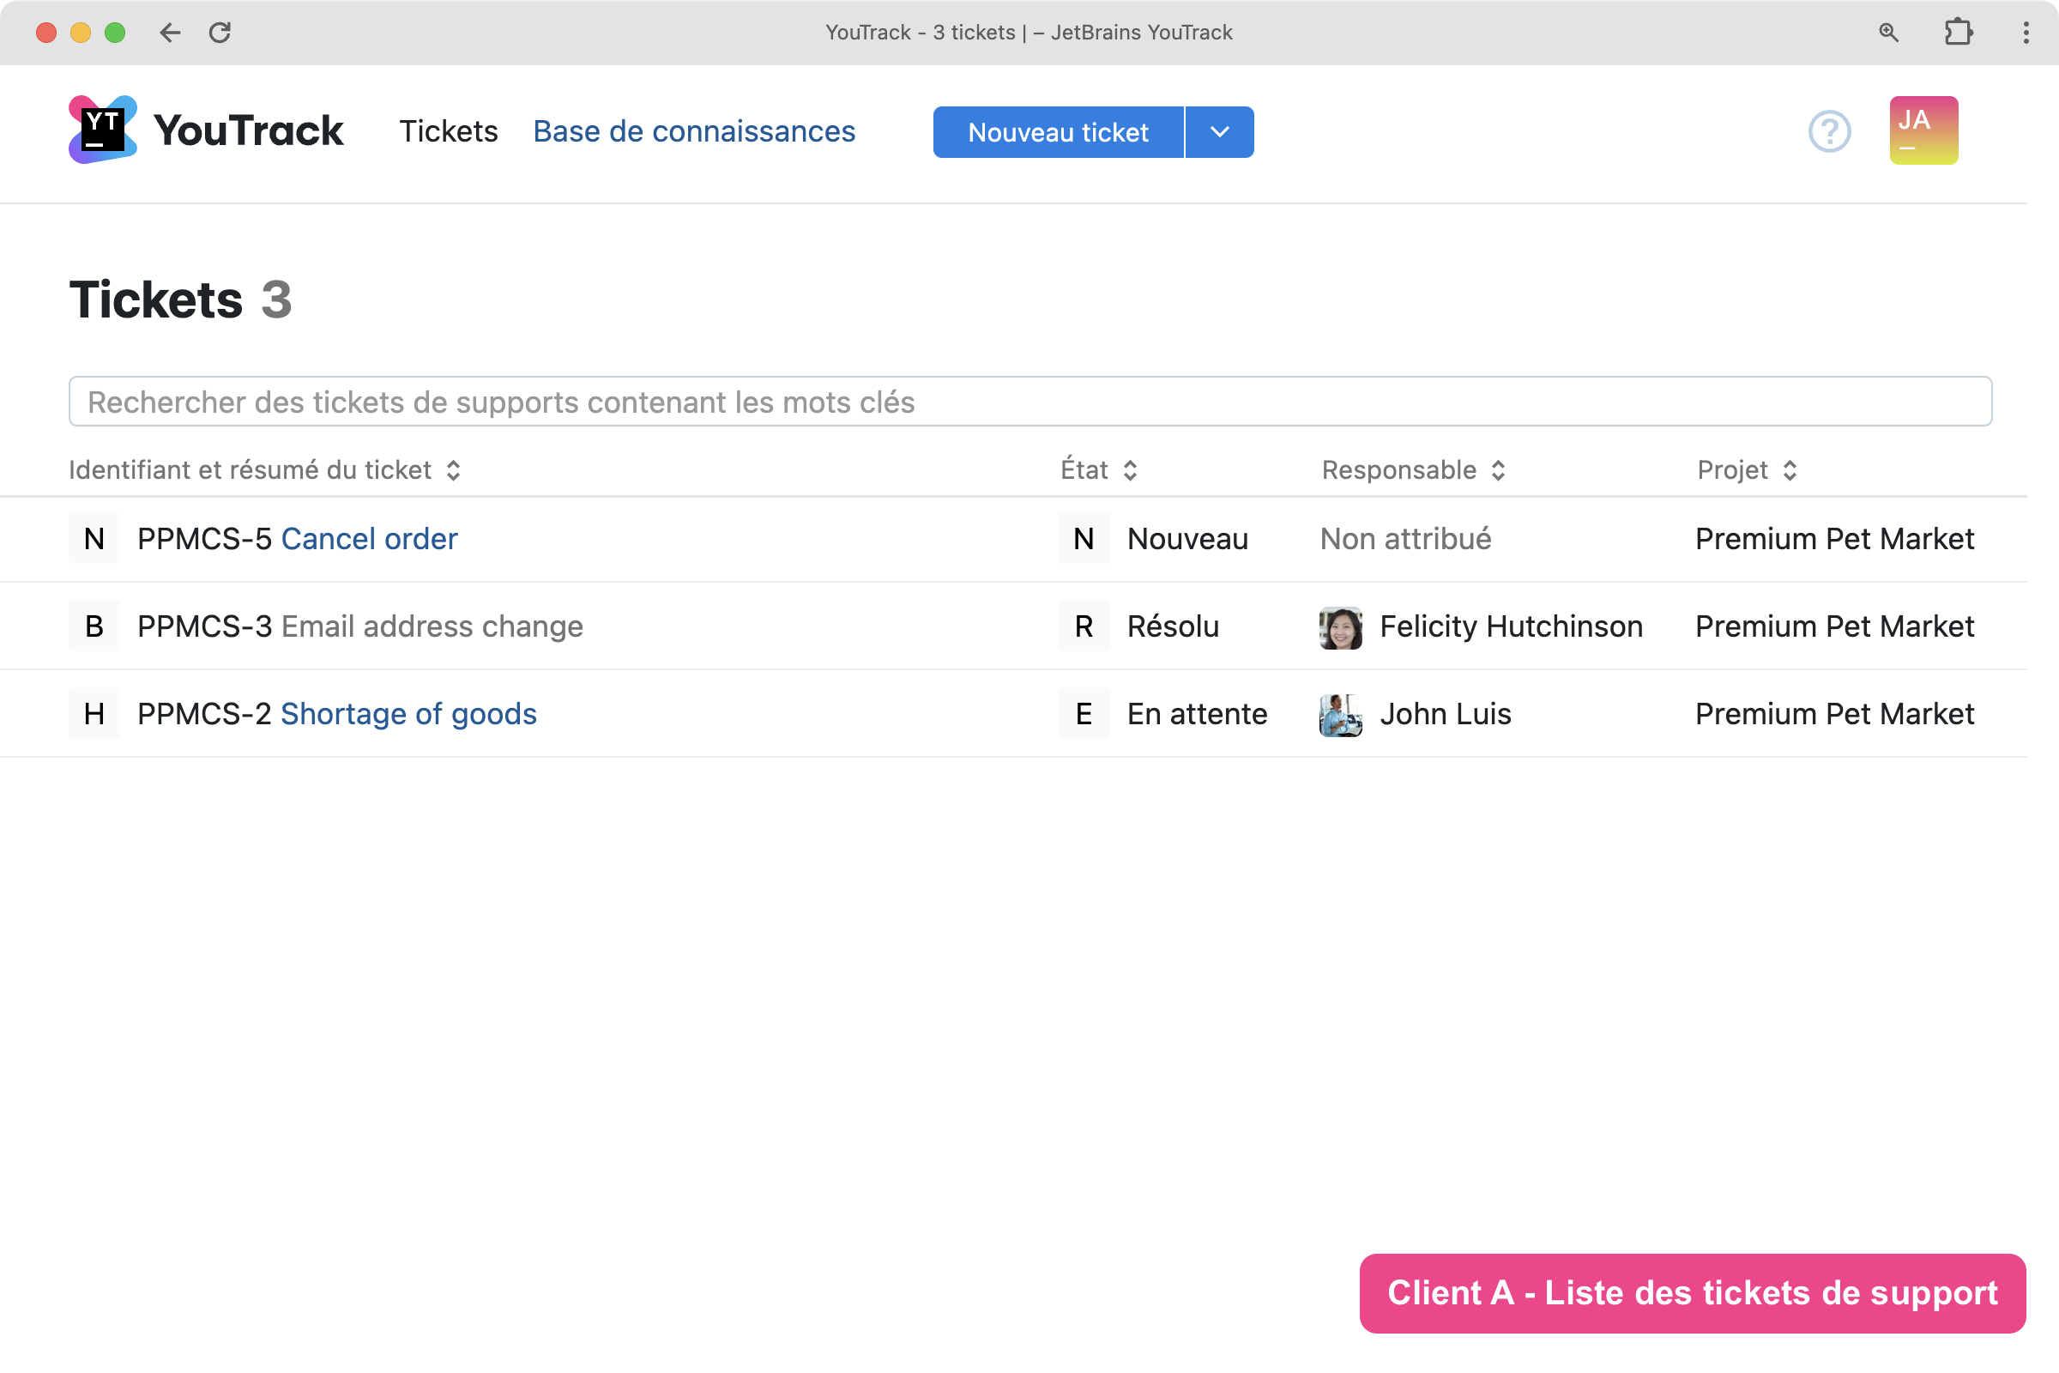Open the PPMCS-5 Cancel order ticket
Image resolution: width=2059 pixels, height=1373 pixels.
click(369, 540)
